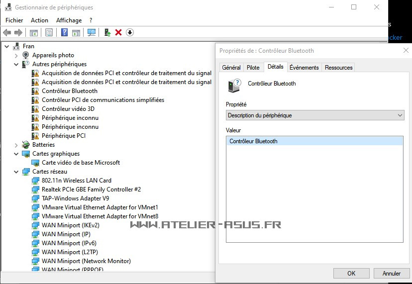Click the Back arrow toolbar icon
The width and height of the screenshot is (412, 284).
click(7, 32)
